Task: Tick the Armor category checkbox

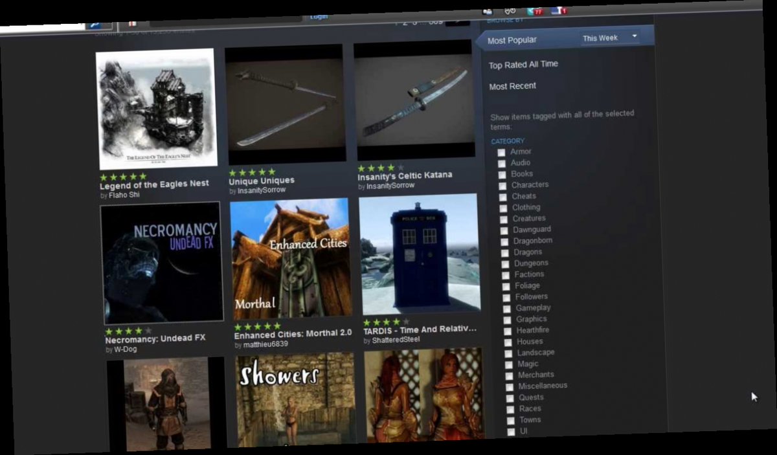Action: (x=501, y=152)
